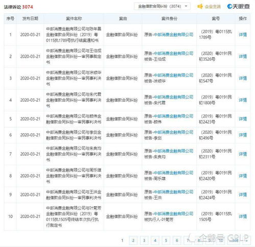Select case number (2019) 粤0191民初2420号

pyautogui.click(x=215, y=176)
